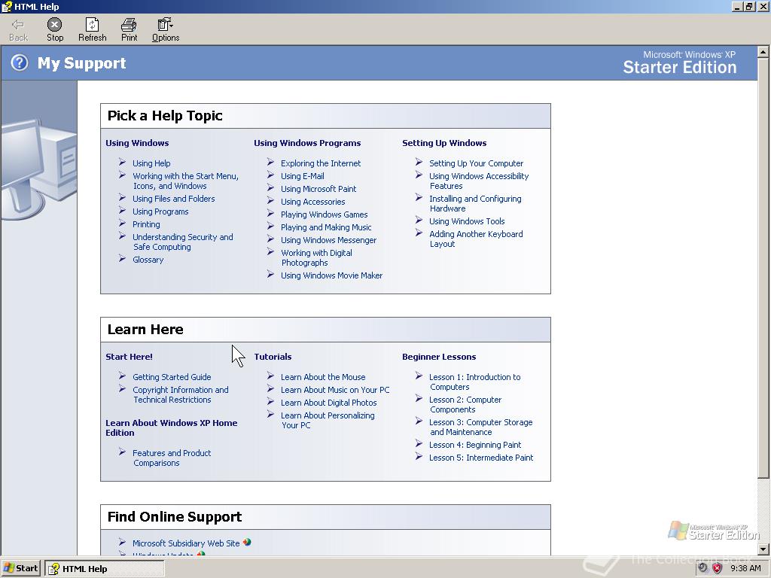Click the 9:38 AM system clock
771x578 pixels.
[745, 568]
